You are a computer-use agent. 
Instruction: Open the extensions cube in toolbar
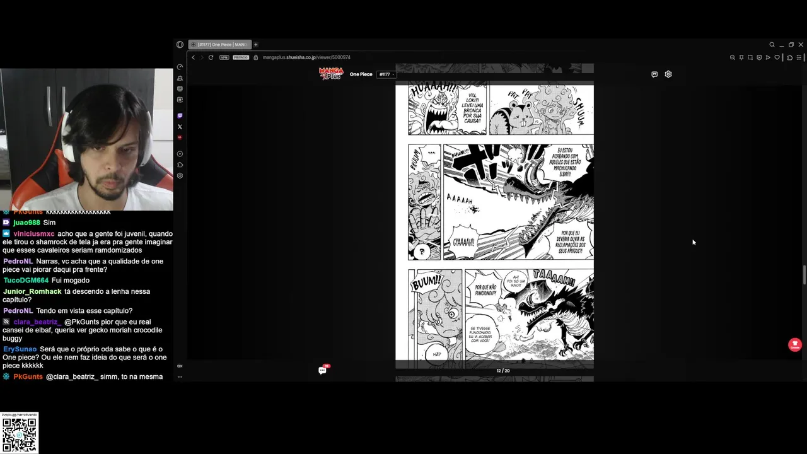[x=789, y=57]
